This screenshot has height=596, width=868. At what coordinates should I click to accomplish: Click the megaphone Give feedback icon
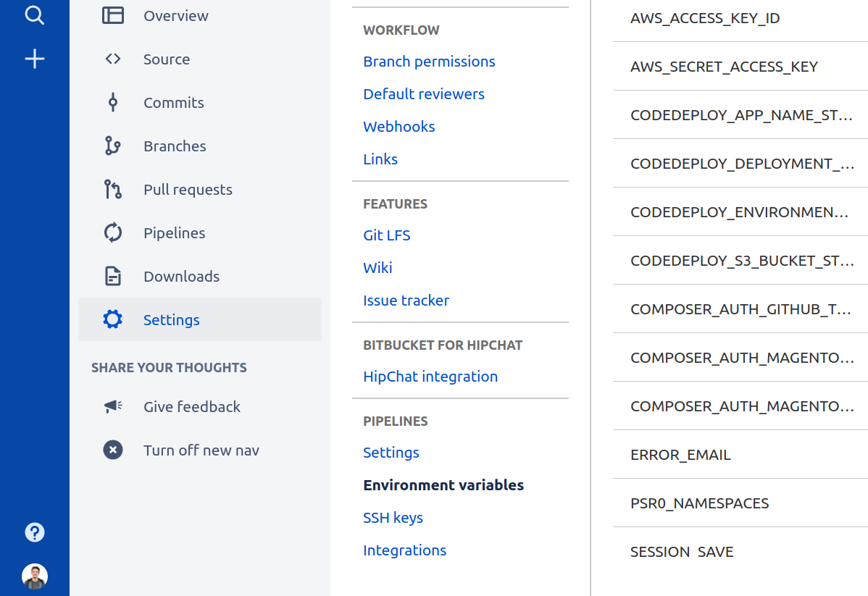[113, 407]
